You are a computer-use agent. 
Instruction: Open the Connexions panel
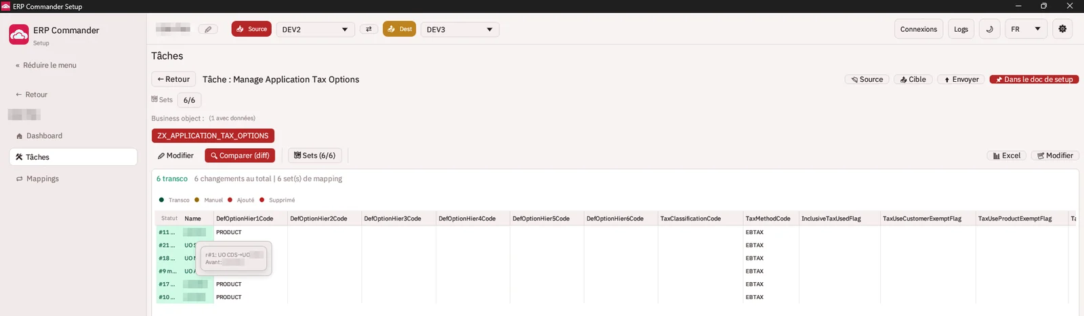(919, 29)
